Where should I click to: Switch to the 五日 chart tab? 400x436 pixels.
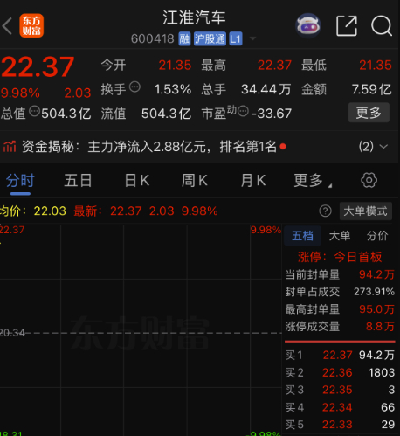pyautogui.click(x=78, y=181)
